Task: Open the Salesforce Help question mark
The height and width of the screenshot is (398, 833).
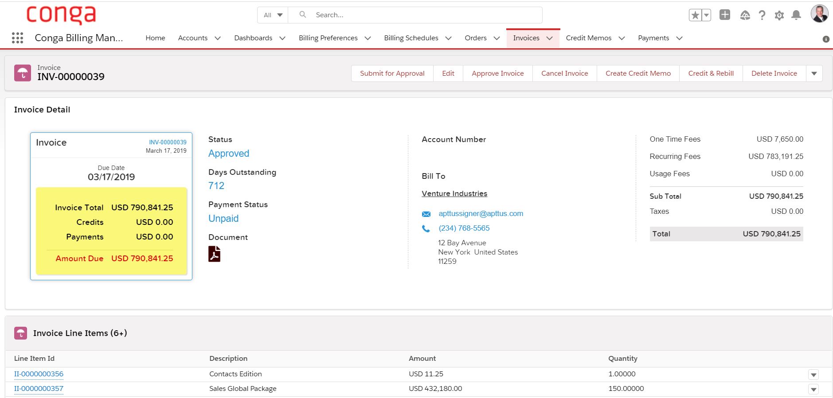Action: [762, 15]
